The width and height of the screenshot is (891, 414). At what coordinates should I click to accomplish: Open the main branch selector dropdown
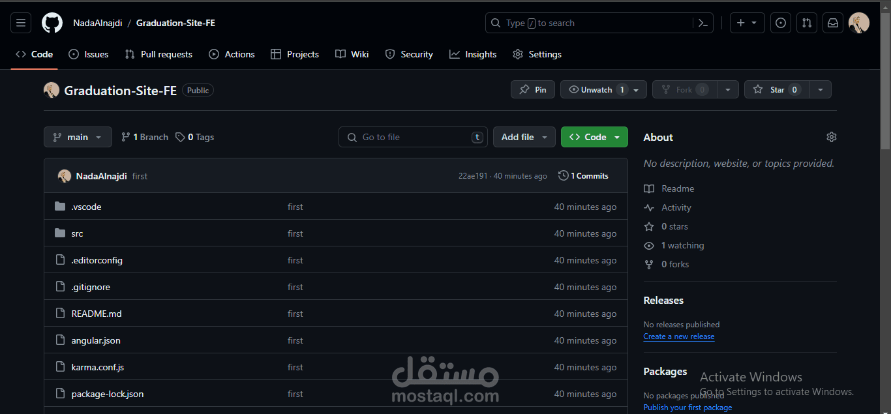point(78,137)
